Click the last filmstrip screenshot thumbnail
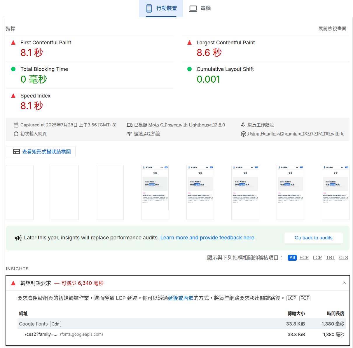 coord(335,192)
